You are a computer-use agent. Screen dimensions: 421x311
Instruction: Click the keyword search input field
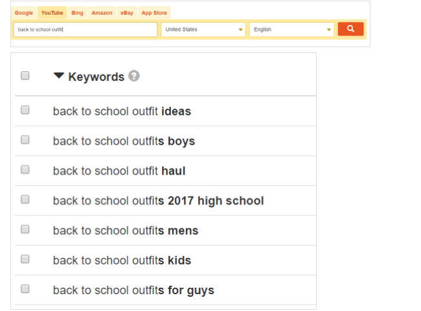pyautogui.click(x=85, y=30)
